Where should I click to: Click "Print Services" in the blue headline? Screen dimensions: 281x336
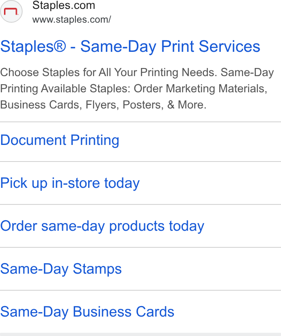pyautogui.click(x=210, y=46)
